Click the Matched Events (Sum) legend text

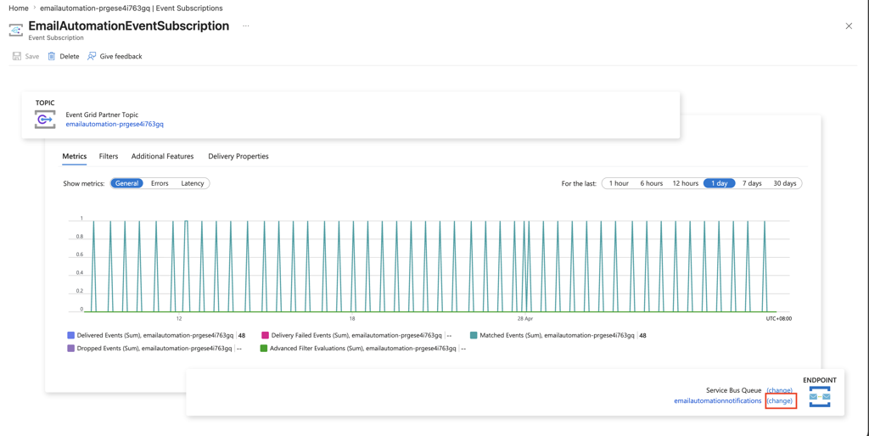[557, 335]
